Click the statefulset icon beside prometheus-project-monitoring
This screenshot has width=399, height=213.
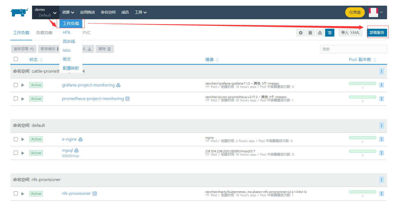127,99
